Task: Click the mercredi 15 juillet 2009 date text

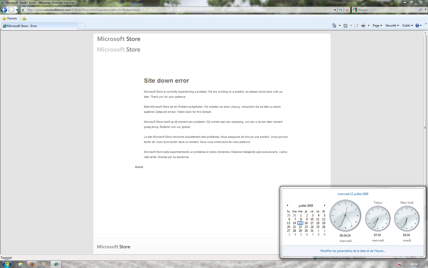Action: coord(353,194)
